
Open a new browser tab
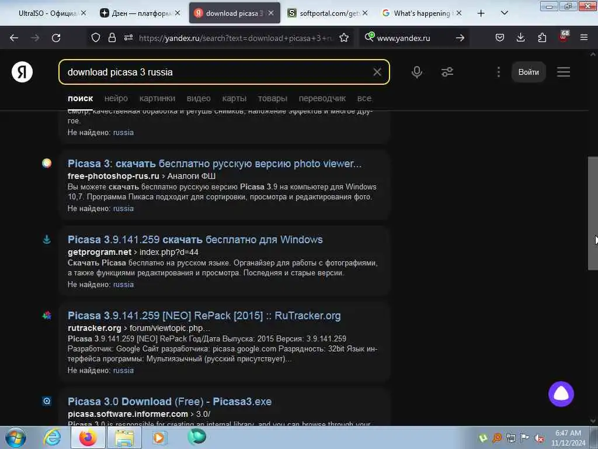tap(481, 13)
